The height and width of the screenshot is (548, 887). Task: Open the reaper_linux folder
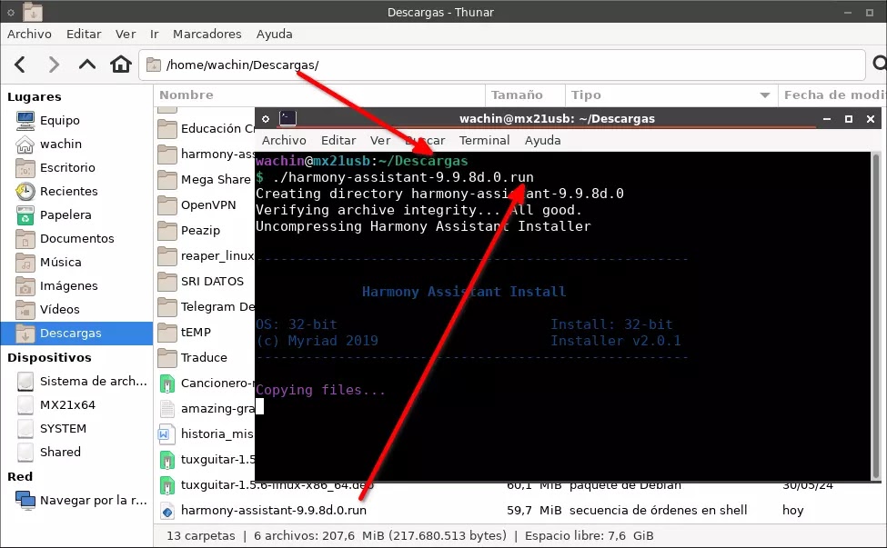(207, 256)
